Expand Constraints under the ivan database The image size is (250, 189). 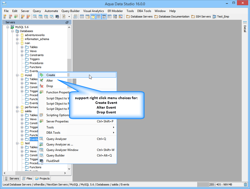point(22,55)
